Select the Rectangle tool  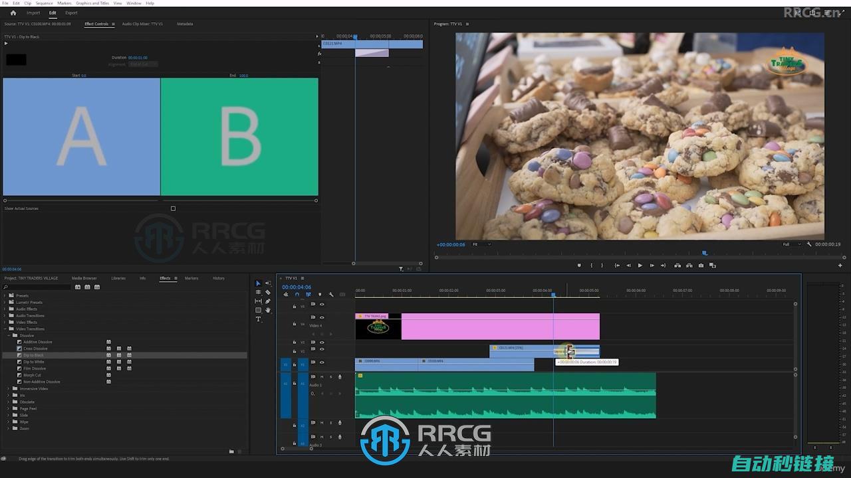(x=259, y=310)
